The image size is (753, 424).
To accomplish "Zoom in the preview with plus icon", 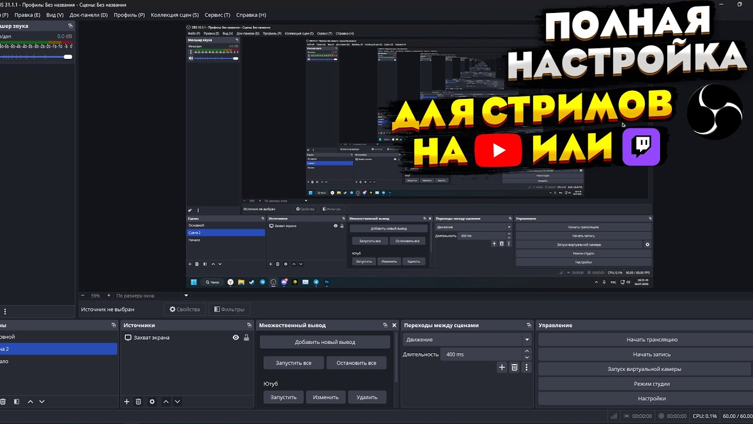I will 108,296.
